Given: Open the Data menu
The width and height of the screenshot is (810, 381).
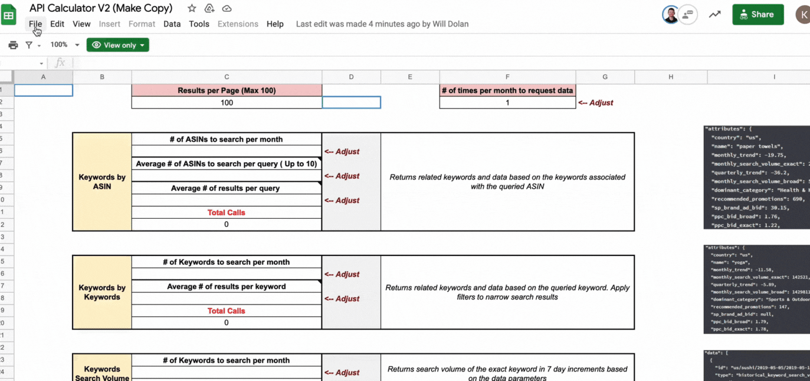Looking at the screenshot, I should [x=172, y=24].
